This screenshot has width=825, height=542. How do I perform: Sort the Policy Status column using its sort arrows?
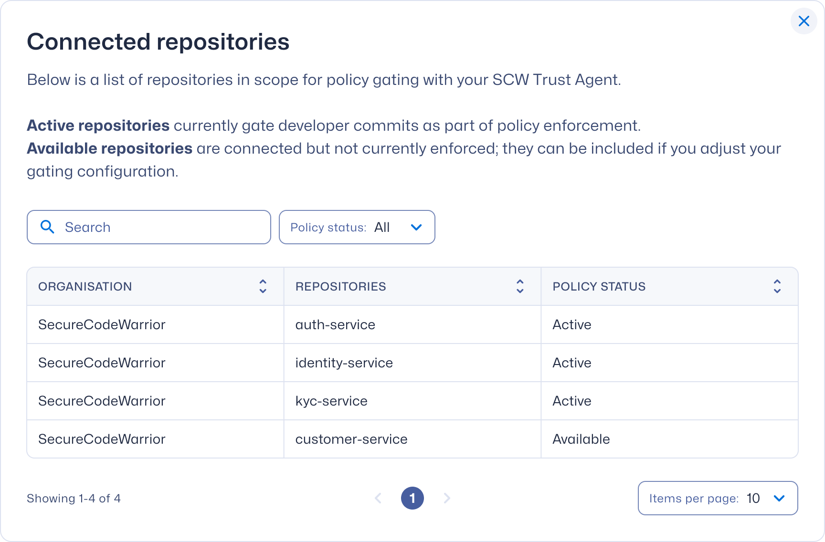(x=777, y=286)
